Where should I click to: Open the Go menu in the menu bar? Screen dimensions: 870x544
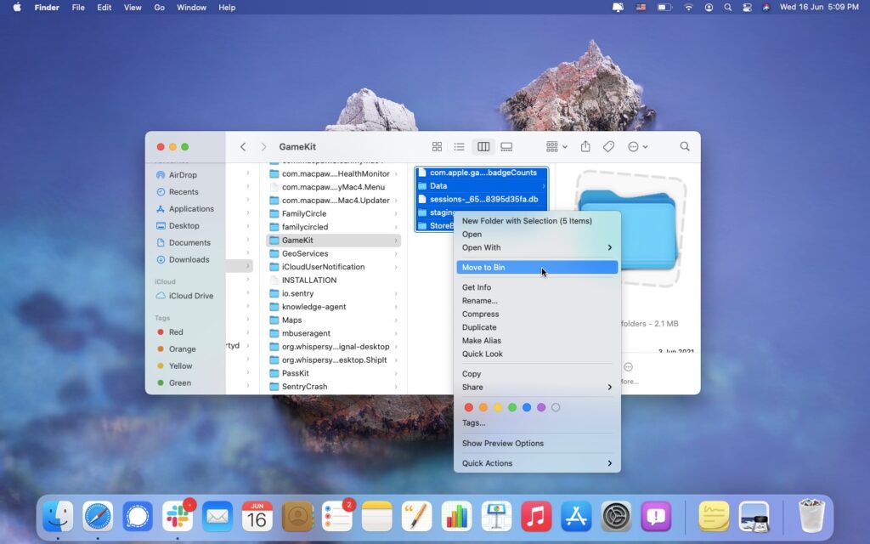[x=159, y=7]
